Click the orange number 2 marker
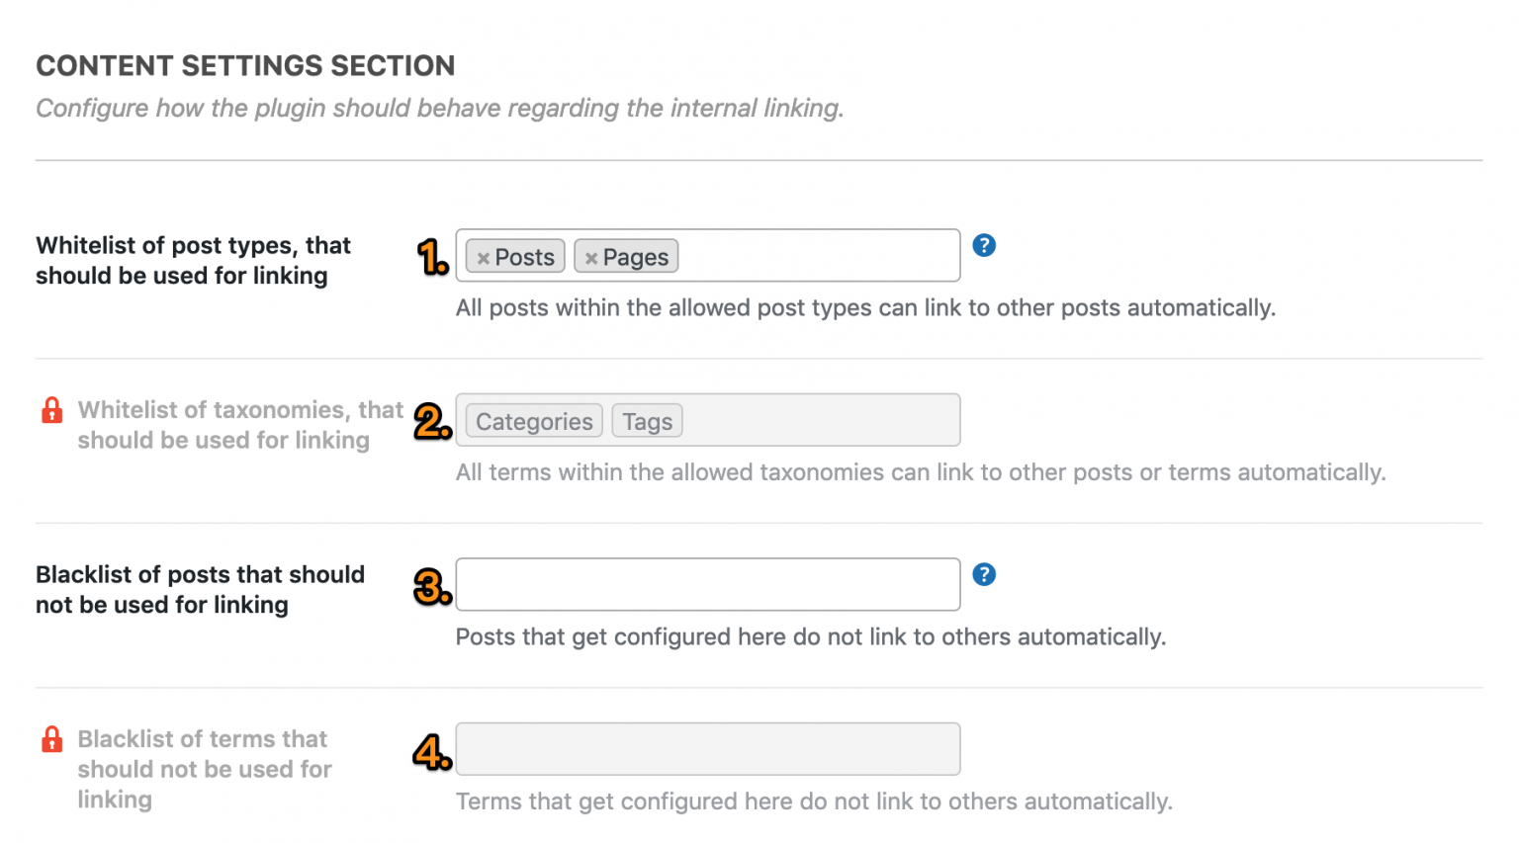Screen dimensions: 1519x843 [433, 422]
